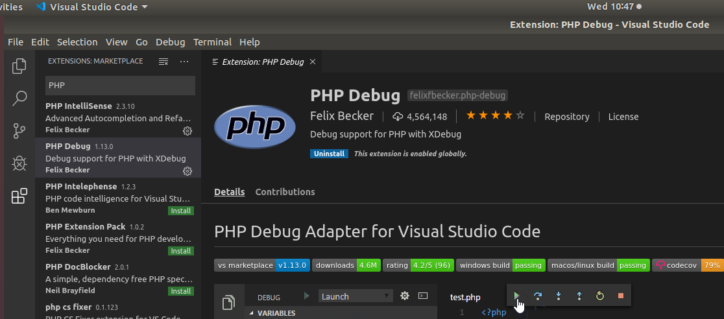Click the downloads 4.6M badge
Image resolution: width=724 pixels, height=319 pixels.
click(x=346, y=265)
